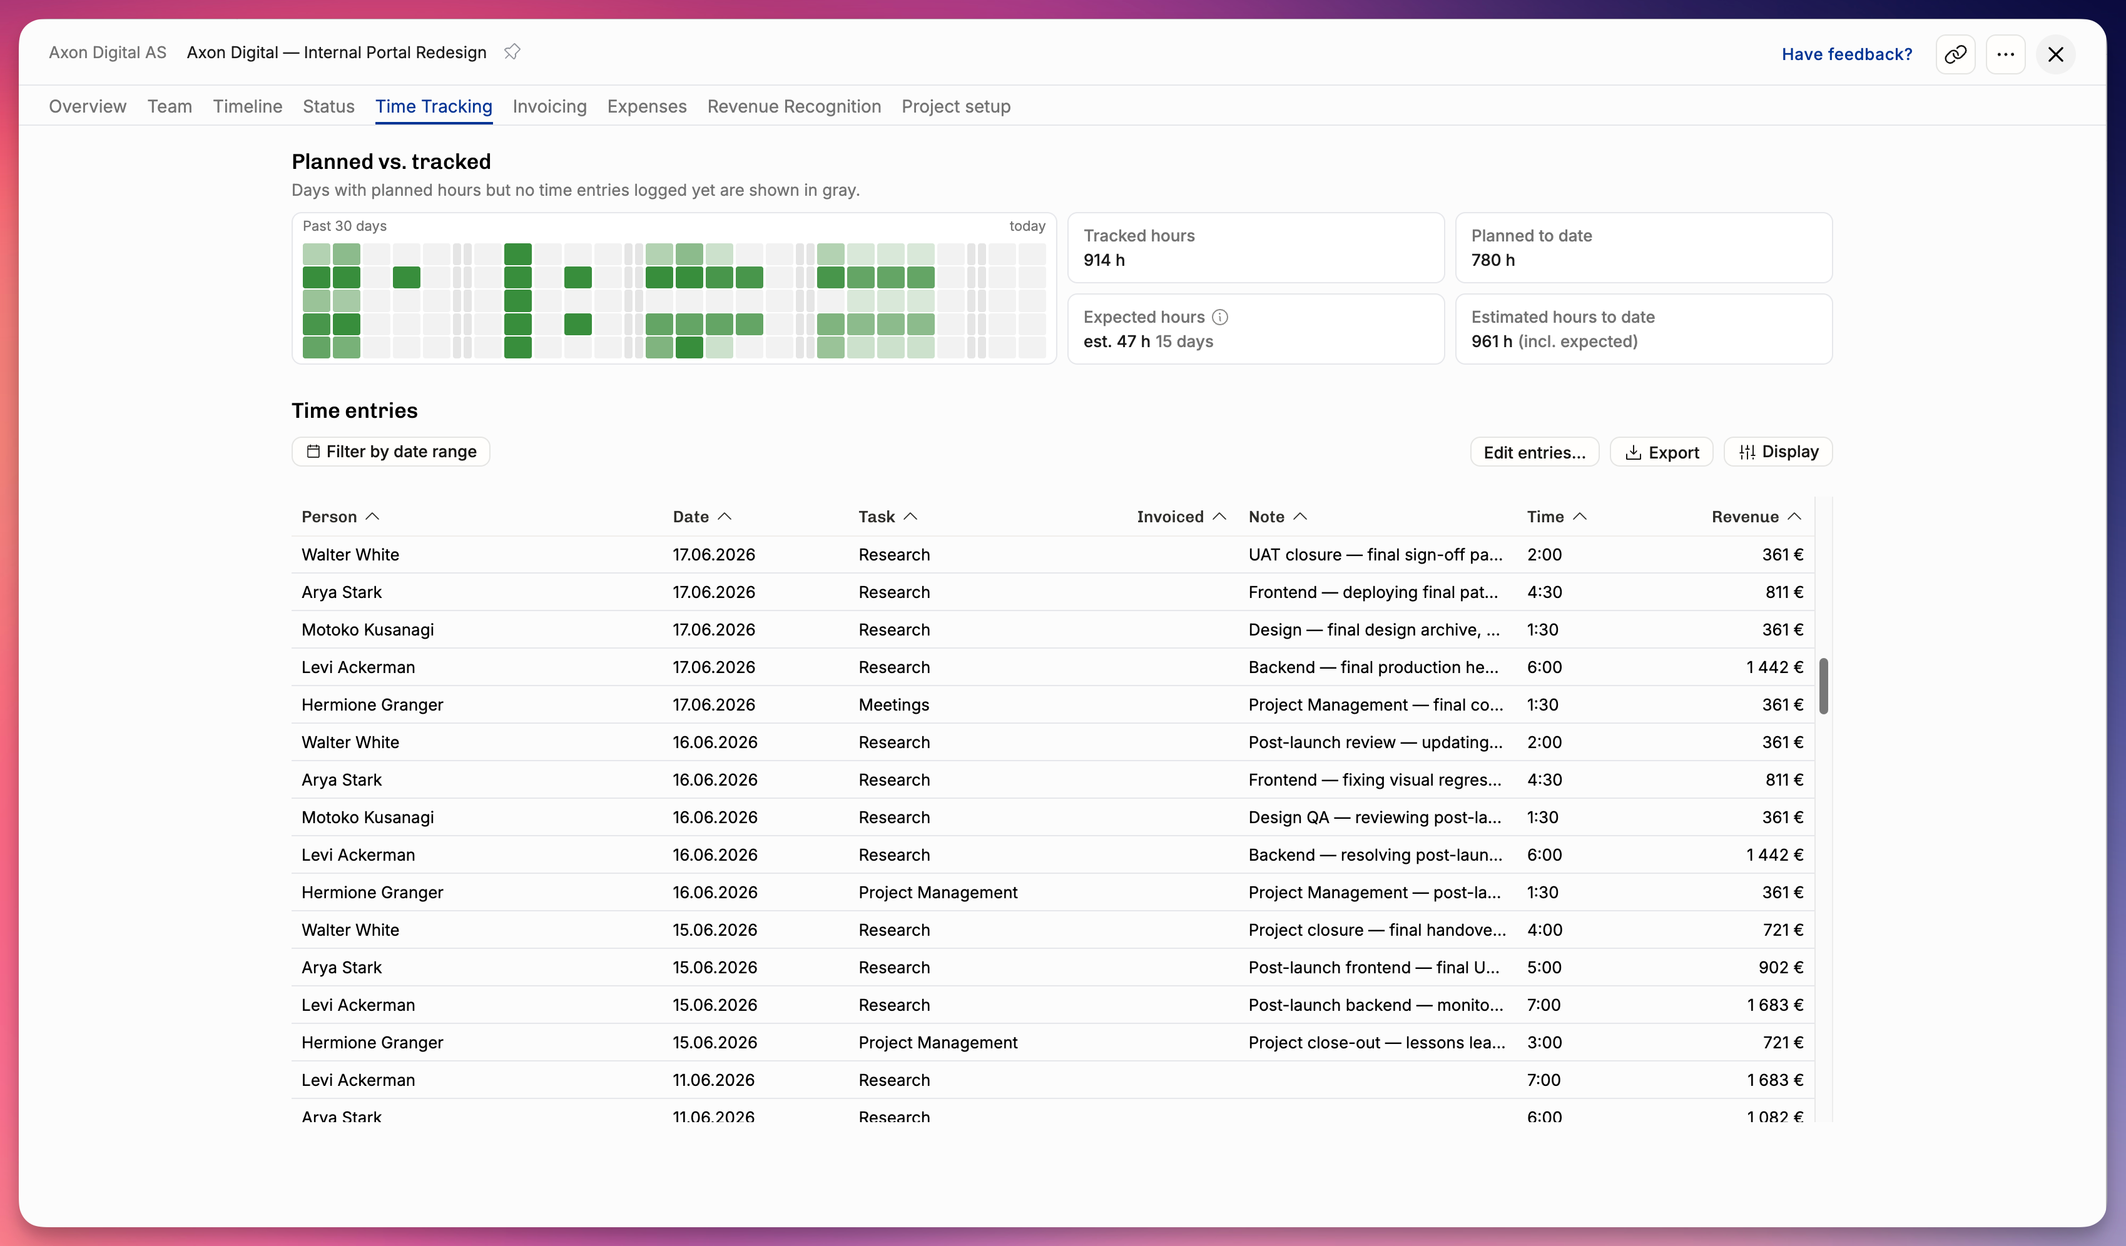Open the Display settings options
Screen dimensions: 2126x1246
(x=1778, y=452)
